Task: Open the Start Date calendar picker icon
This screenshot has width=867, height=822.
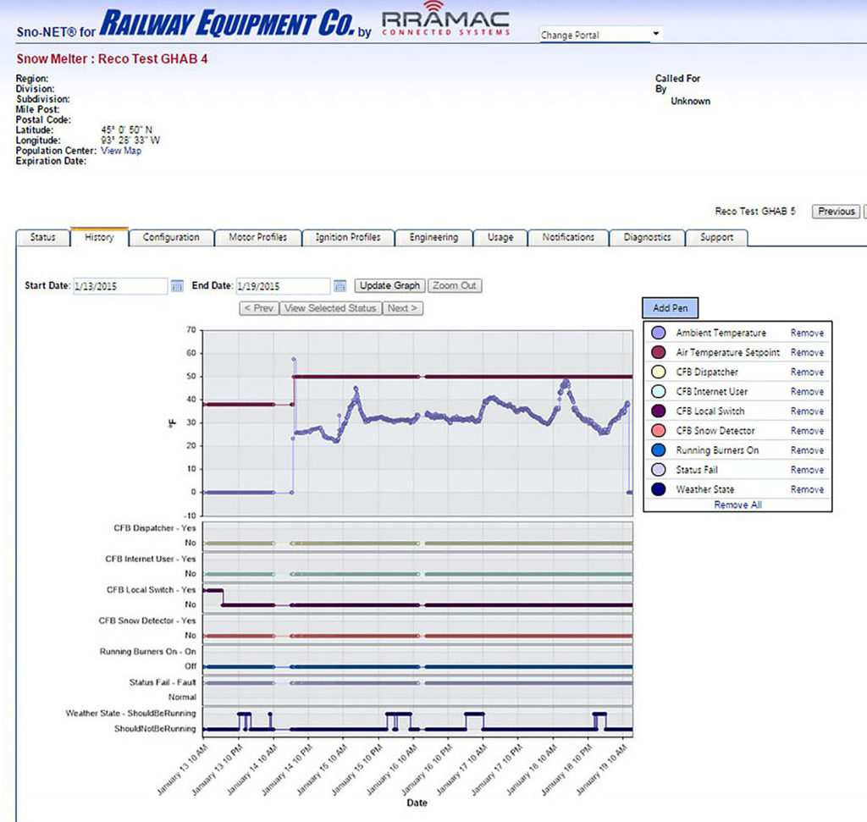Action: [x=177, y=286]
